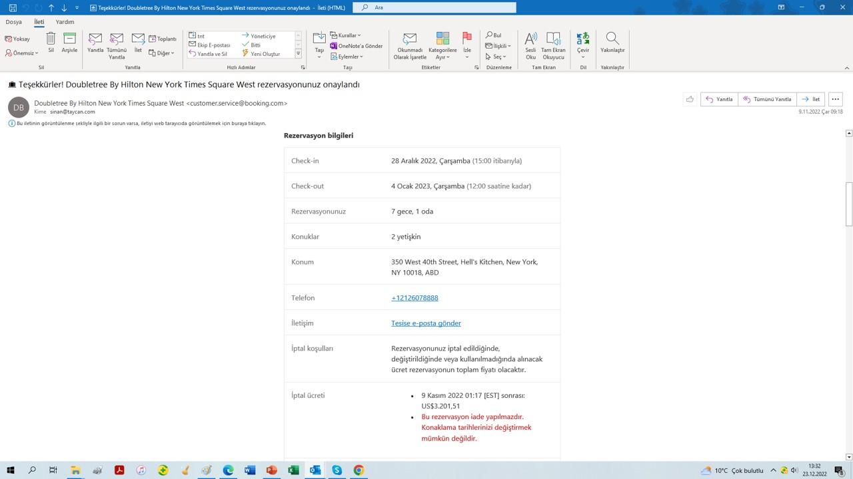The image size is (853, 479).
Task: Open the Eylemler actions dropdown
Action: tap(347, 57)
